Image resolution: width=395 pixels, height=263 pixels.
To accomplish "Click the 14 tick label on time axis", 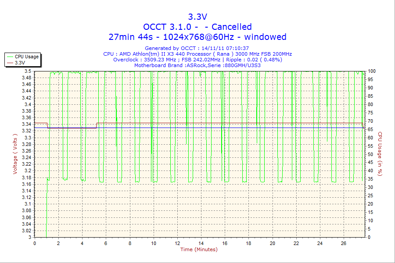I will click(201, 243).
